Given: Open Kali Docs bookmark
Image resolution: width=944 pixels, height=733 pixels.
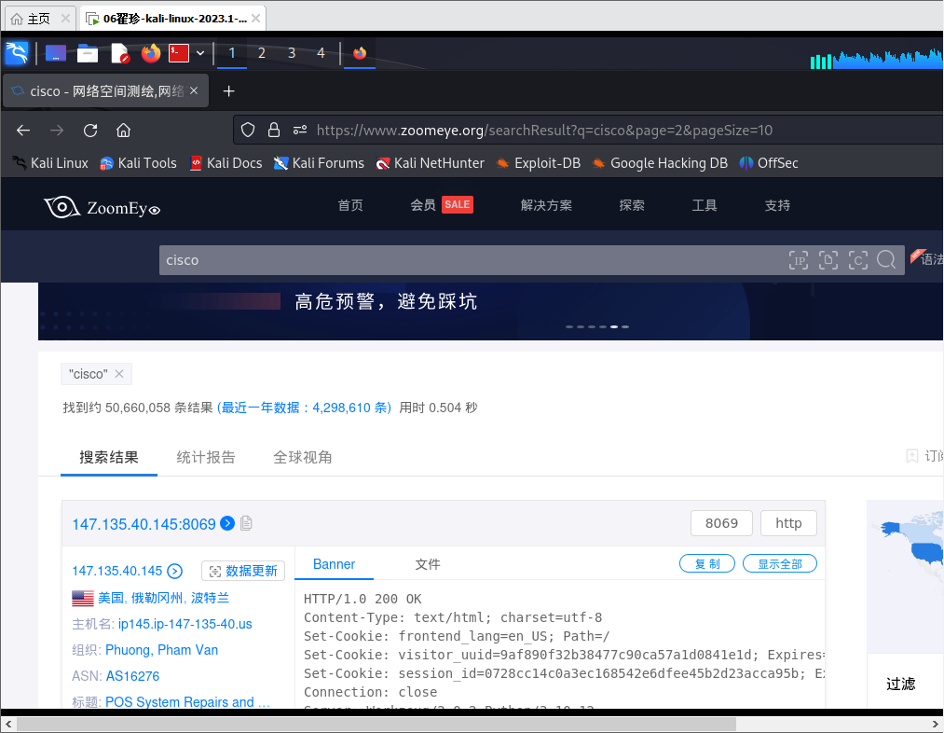Looking at the screenshot, I should (226, 163).
